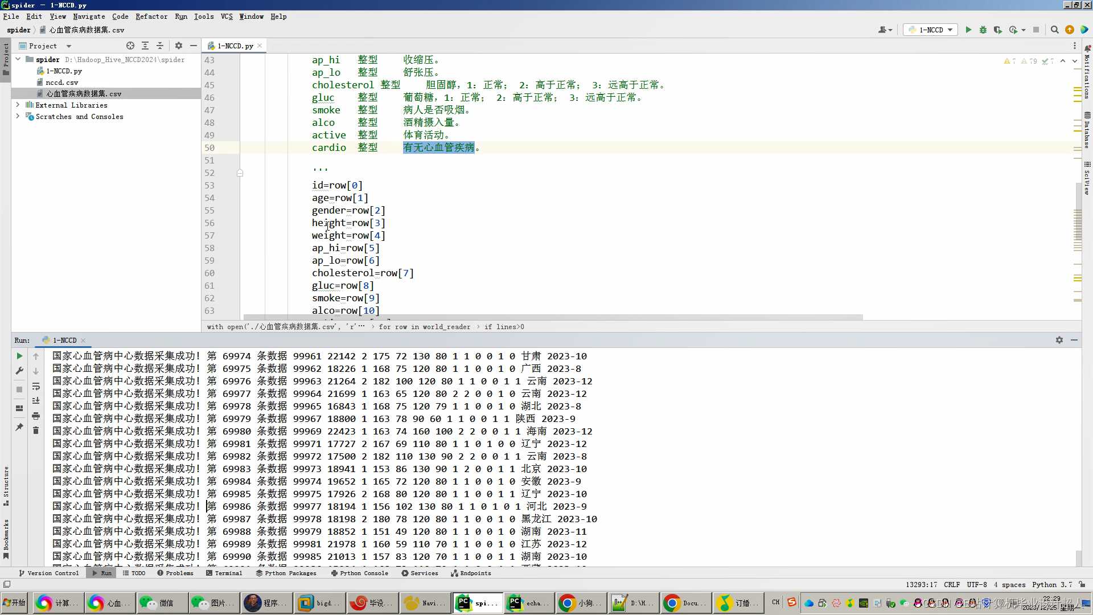Click the wrench icon in Run panel
The height and width of the screenshot is (615, 1093).
(x=19, y=371)
